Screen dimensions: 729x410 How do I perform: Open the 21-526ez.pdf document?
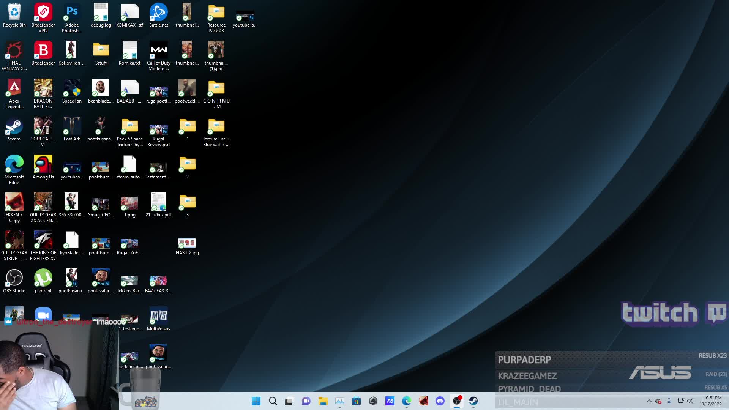pos(158,206)
